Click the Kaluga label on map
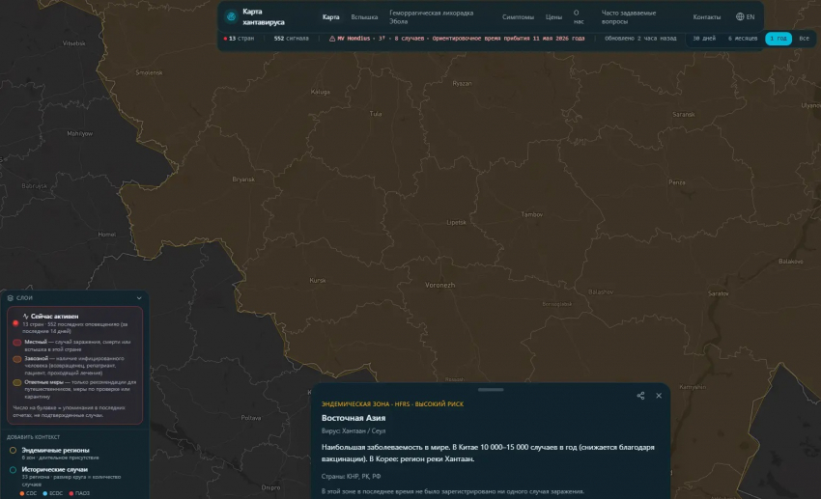The image size is (821, 499). [321, 92]
